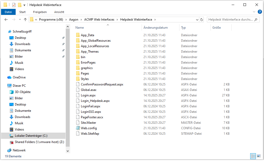264x161 pixels.
Task: Navigate up one level with the up-arrow icon
Action: tap(25, 19)
